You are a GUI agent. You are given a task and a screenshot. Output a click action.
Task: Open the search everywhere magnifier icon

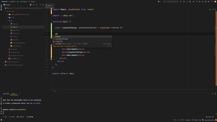[212, 2]
